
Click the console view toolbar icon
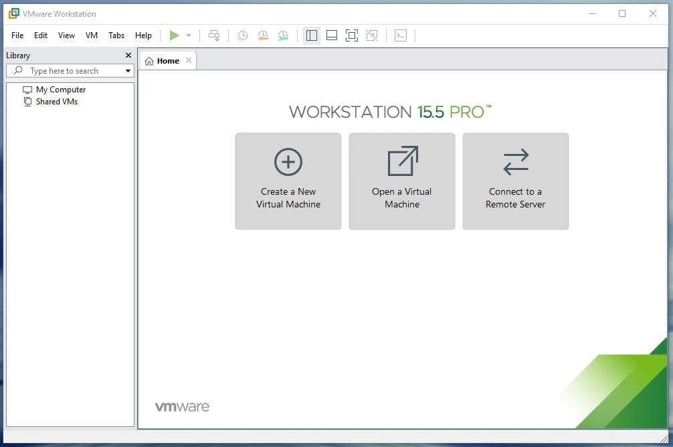401,35
